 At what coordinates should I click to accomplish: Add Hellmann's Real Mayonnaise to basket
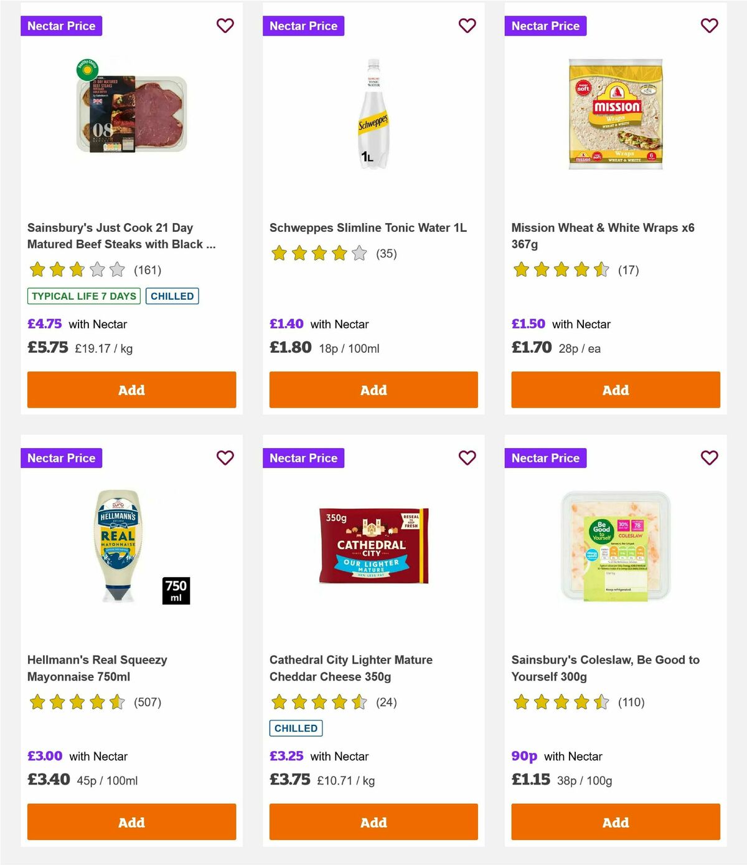(x=131, y=822)
